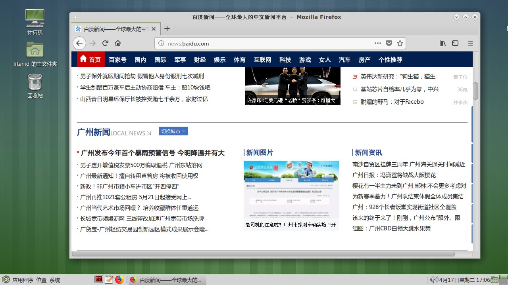Screen dimensions: 508x285
Task: Open a new tab with plus button
Action: (167, 28)
